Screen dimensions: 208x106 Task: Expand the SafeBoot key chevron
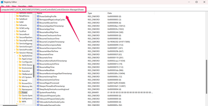(14, 19)
